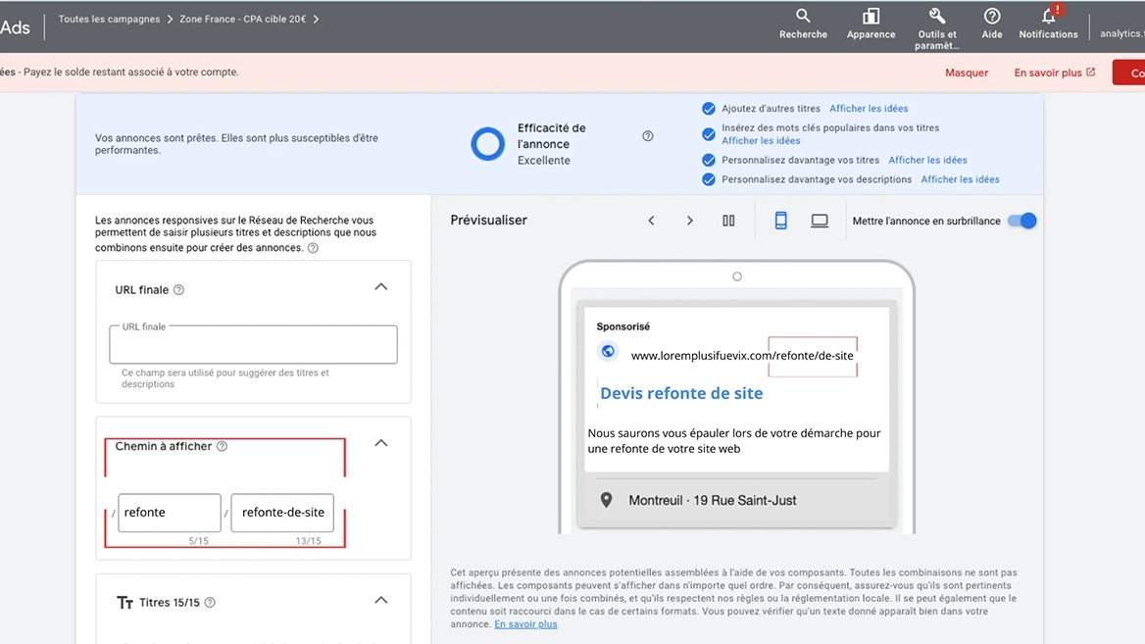
Task: Open En savoir plus in payment banner
Action: tap(1055, 73)
